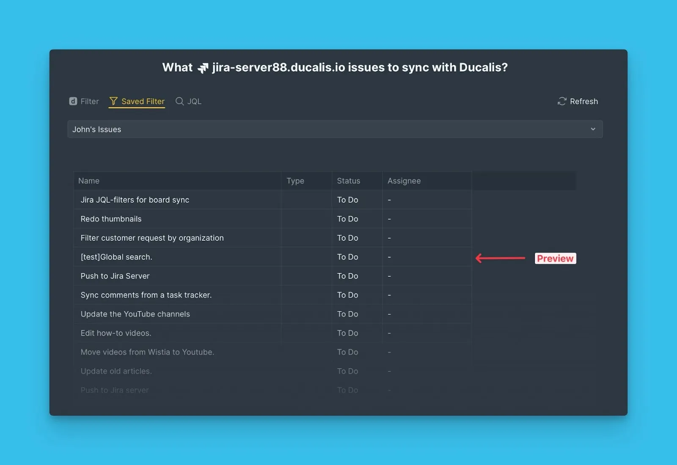Click the Status column header
677x465 pixels.
click(x=348, y=181)
